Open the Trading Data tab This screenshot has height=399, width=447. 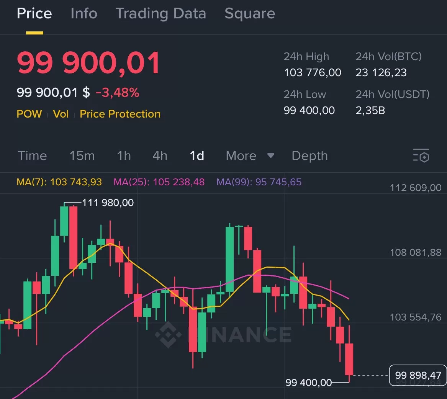pyautogui.click(x=161, y=14)
